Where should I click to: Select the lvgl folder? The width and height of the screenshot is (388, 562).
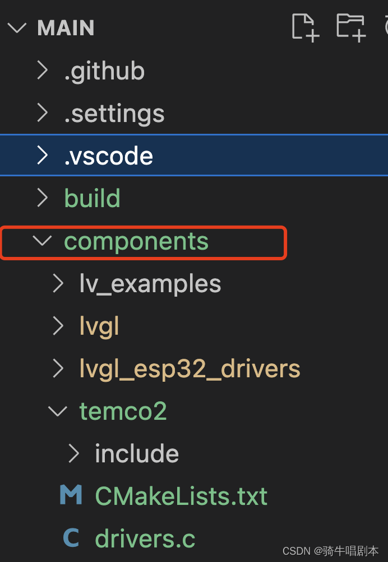click(x=99, y=326)
